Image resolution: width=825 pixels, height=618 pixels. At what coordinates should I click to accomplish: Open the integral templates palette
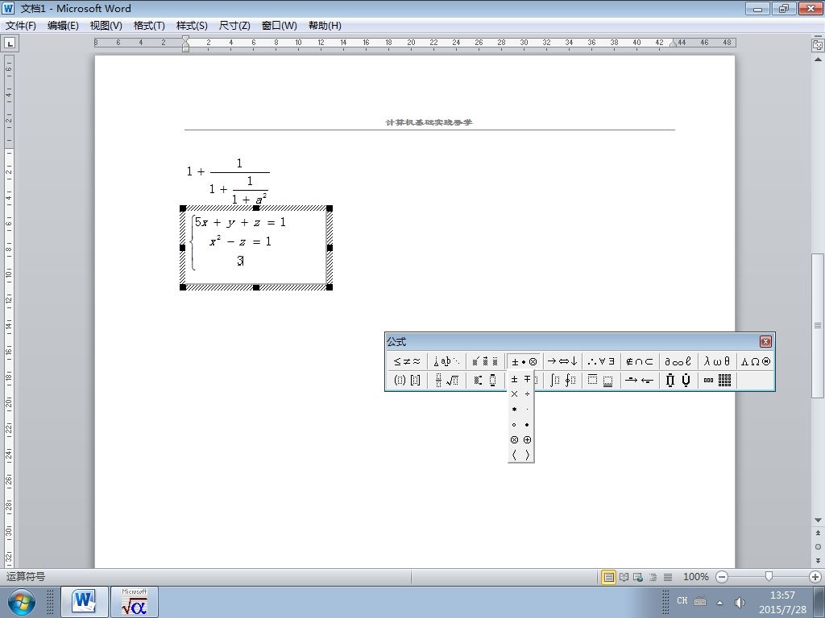tap(562, 381)
